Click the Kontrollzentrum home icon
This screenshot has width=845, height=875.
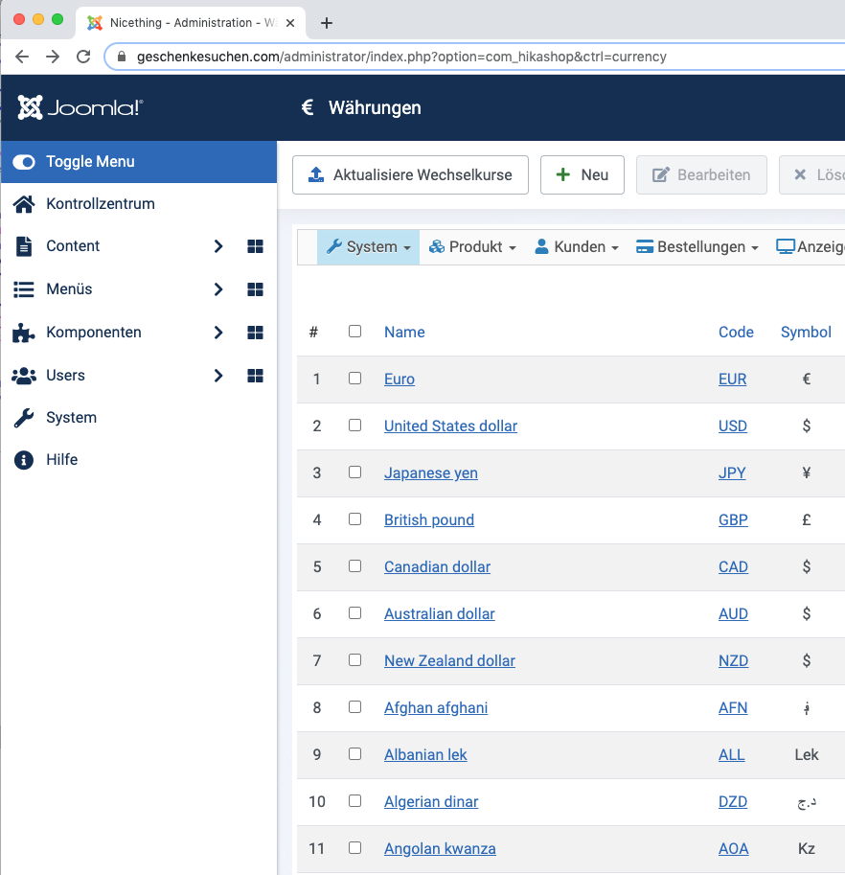click(x=23, y=204)
